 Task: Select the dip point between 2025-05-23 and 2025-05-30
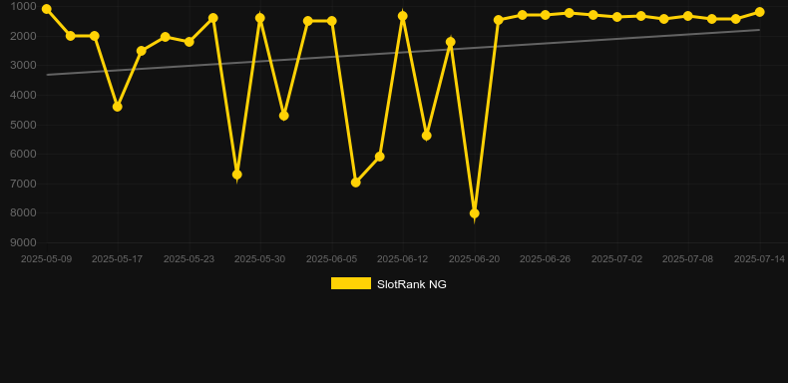pyautogui.click(x=236, y=175)
